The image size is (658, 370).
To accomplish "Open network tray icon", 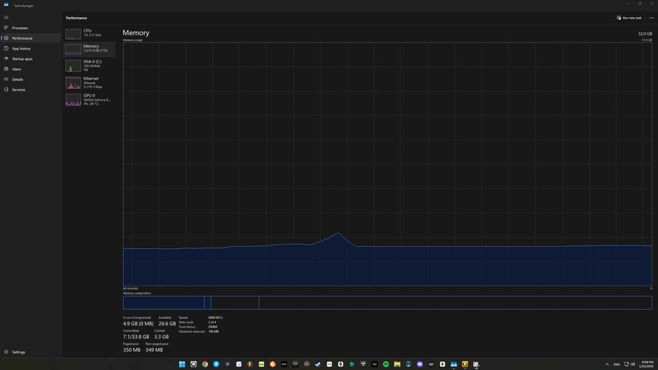I will click(626, 364).
